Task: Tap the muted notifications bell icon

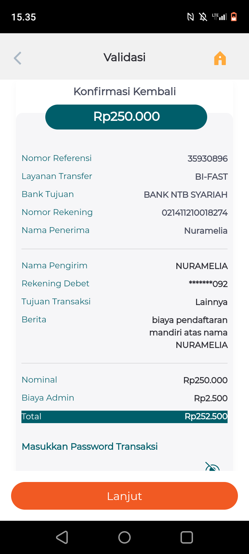Action: pos(203,17)
